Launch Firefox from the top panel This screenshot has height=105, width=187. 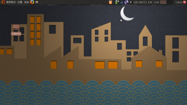[32, 2]
